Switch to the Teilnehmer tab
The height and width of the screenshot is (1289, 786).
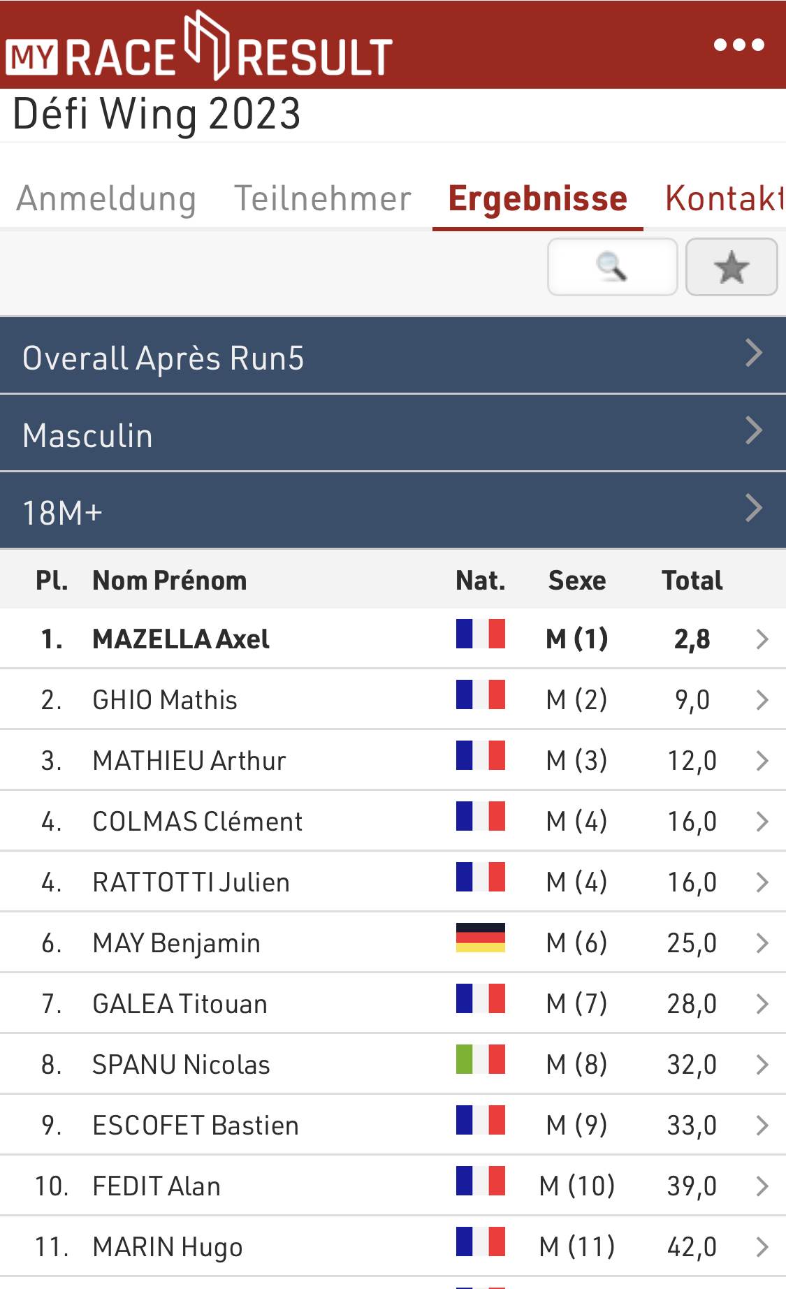point(322,198)
